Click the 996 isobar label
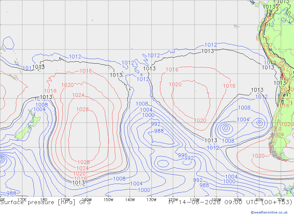 (183, 155)
